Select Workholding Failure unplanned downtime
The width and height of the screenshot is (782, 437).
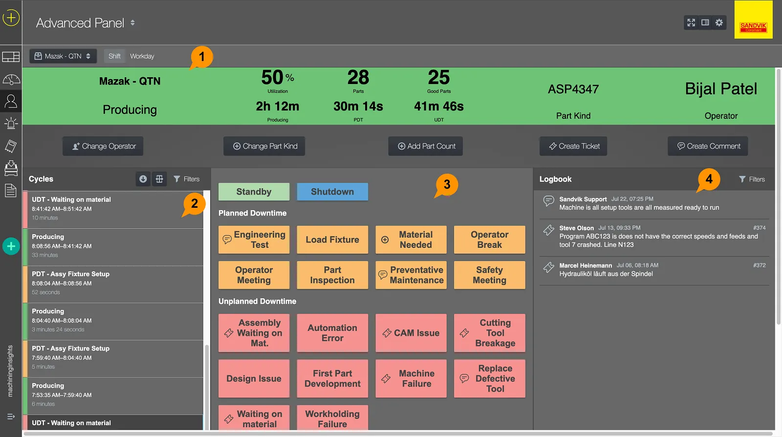click(332, 418)
